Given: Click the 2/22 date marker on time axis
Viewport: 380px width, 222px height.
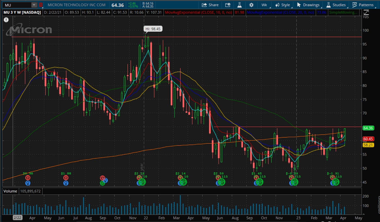Looking at the screenshot, I should click(17, 218).
